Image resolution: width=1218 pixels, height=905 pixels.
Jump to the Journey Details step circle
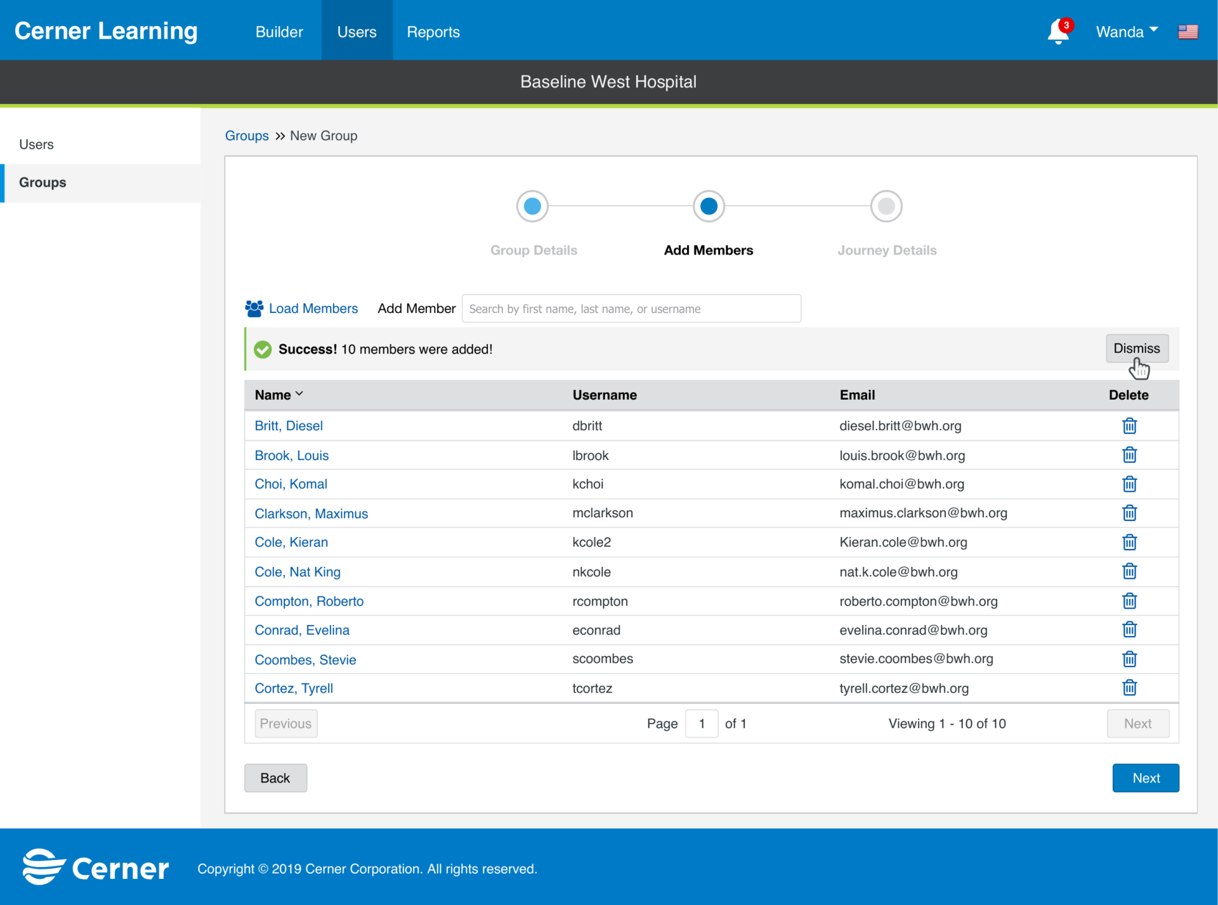(886, 206)
